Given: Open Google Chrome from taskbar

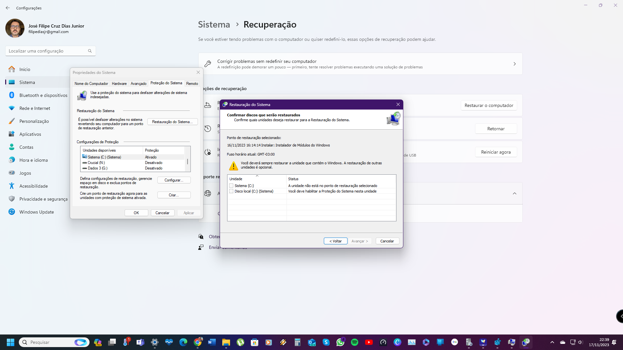Looking at the screenshot, I should (198, 342).
